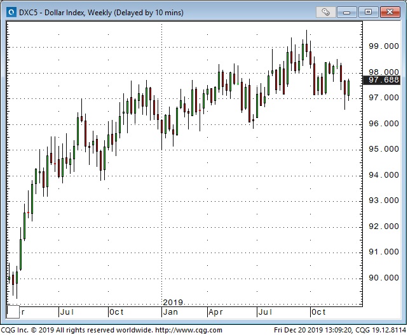Click the CQG copyright text with www.cqg.com
408x335 pixels.
click(112, 330)
